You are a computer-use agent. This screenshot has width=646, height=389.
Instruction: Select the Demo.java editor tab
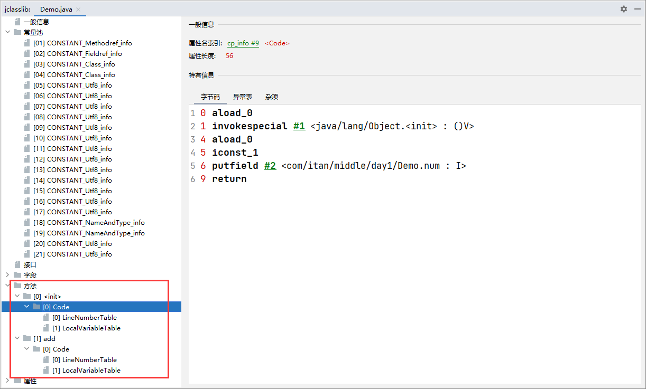(57, 9)
